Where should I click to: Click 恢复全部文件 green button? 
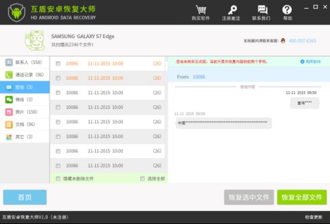302,197
